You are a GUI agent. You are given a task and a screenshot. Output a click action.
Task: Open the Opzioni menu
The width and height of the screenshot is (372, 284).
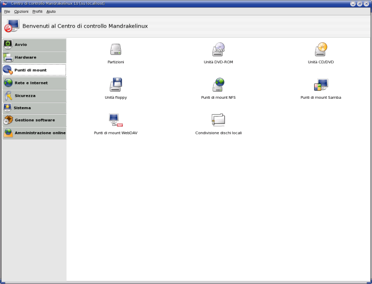pyautogui.click(x=21, y=11)
